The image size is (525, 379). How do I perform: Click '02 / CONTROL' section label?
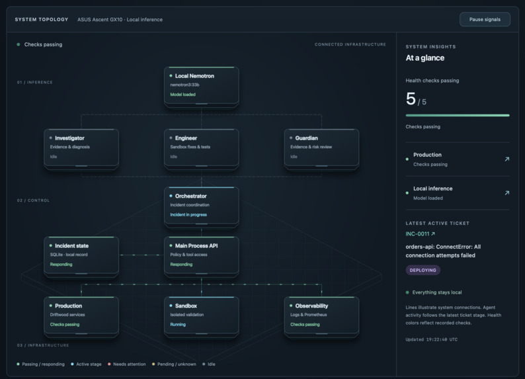pyautogui.click(x=33, y=200)
